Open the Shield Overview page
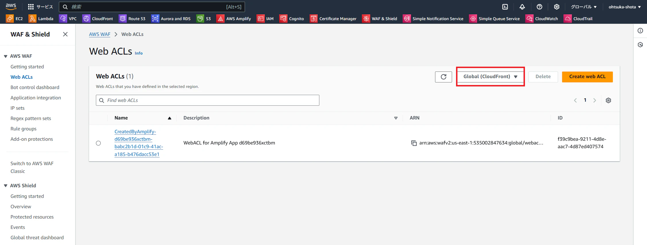Viewport: 647px width, 245px height. pos(21,207)
